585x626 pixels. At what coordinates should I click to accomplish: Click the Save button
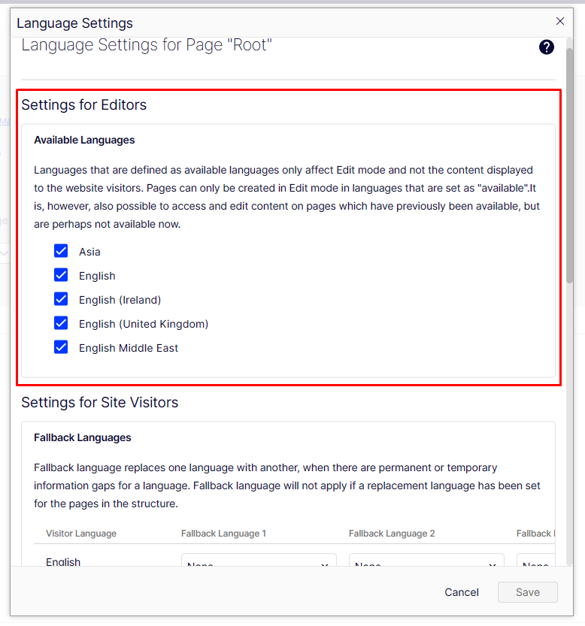tap(528, 592)
